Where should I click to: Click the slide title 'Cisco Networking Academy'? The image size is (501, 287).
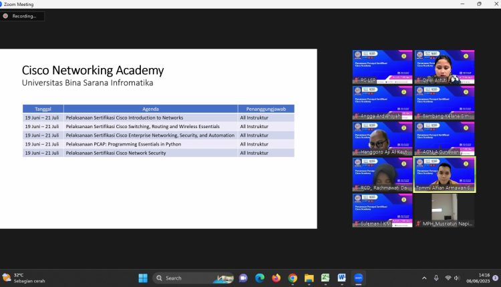pos(93,70)
